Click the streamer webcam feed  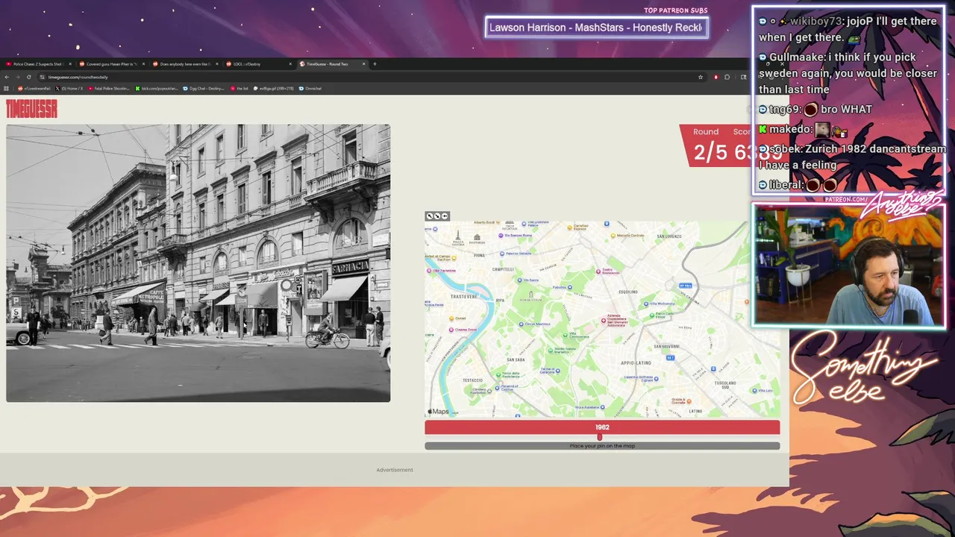coord(848,265)
